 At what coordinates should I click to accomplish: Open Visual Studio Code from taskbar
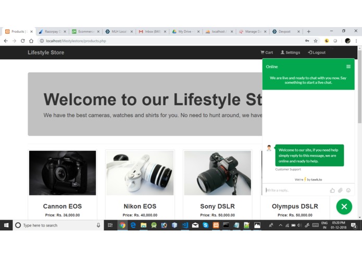(x=185, y=225)
